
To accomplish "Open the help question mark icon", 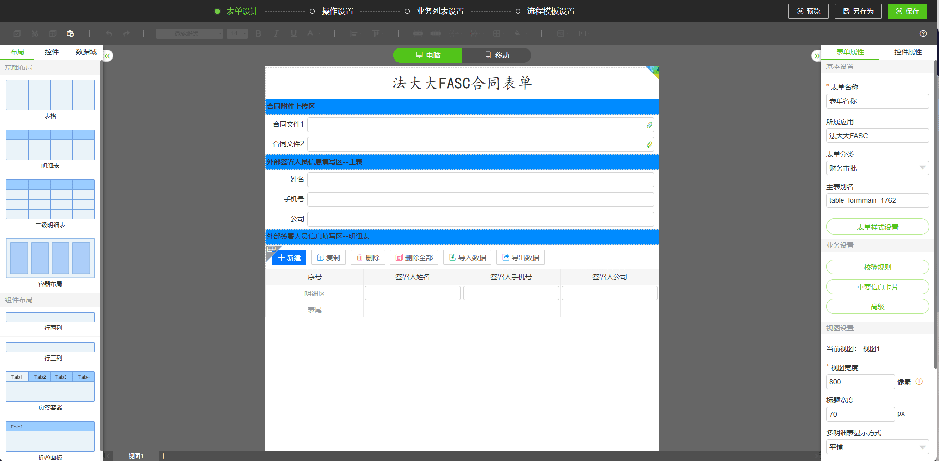I will [x=923, y=33].
